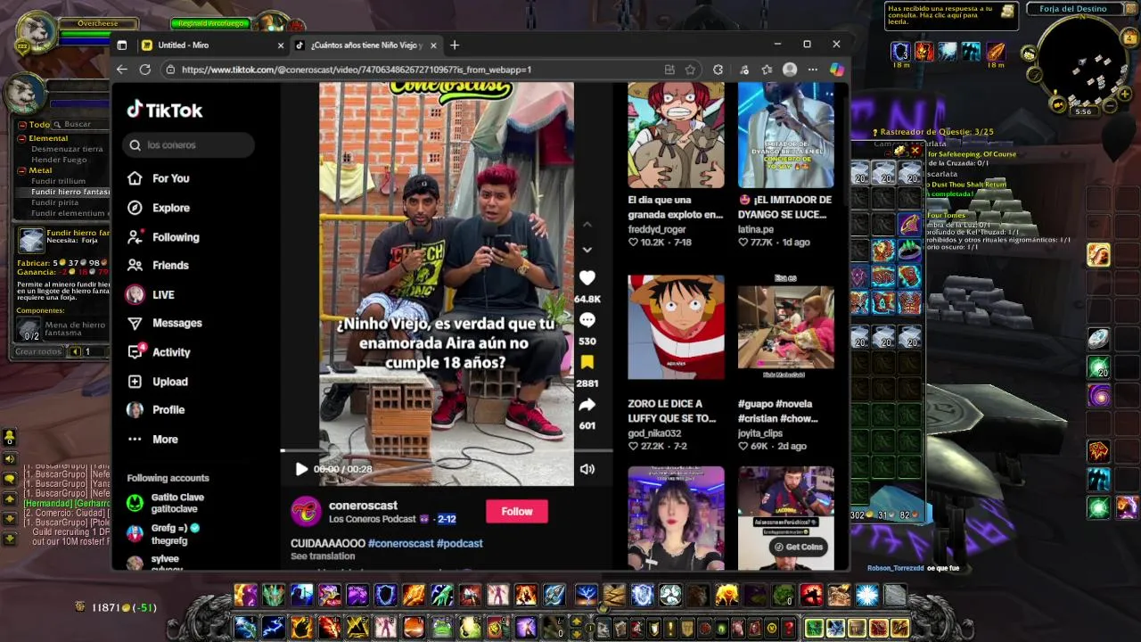Select Desmenuzar tierra recipe
Screen dimensions: 1141x642
coord(67,149)
